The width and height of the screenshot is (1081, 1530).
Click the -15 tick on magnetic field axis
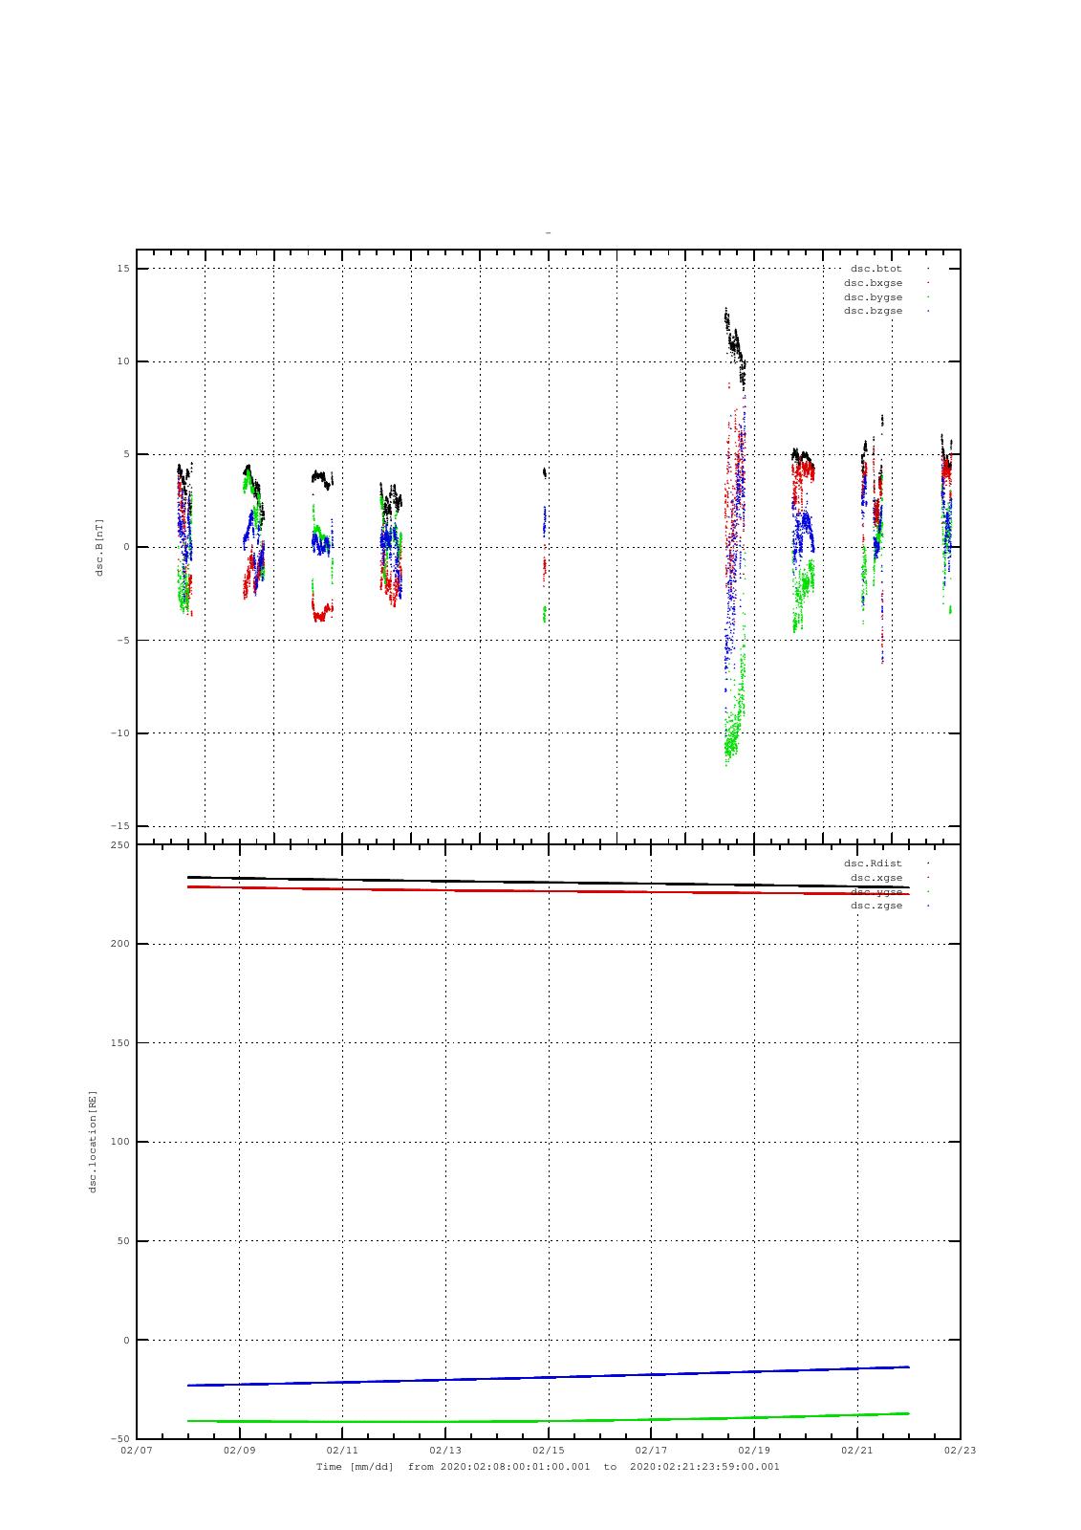[119, 826]
